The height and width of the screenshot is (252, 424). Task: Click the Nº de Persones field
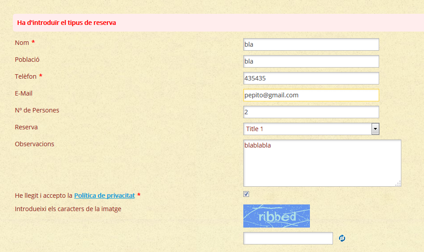point(311,112)
